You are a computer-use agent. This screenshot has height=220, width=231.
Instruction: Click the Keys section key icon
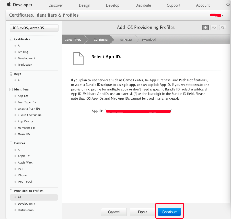(11, 74)
